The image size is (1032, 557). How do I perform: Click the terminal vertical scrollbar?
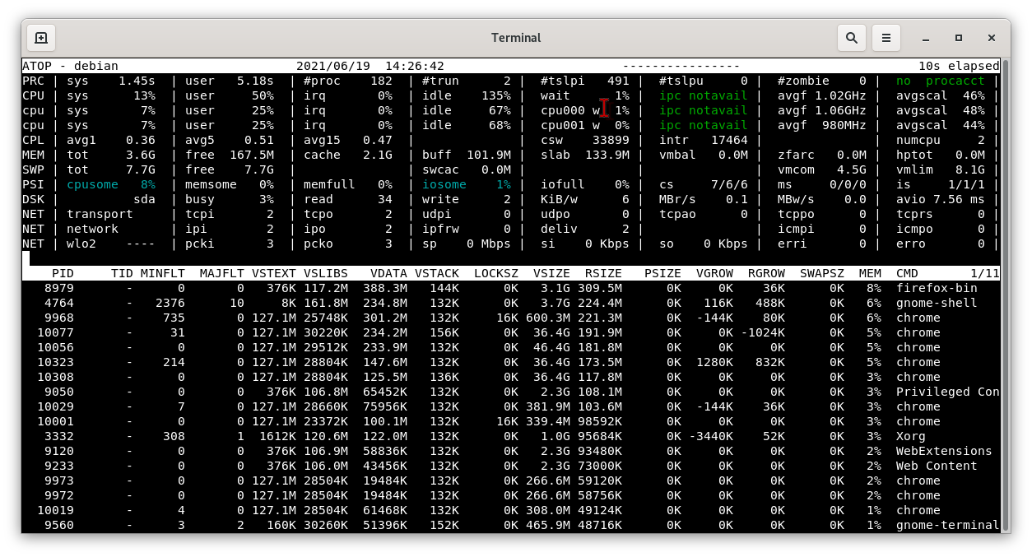pyautogui.click(x=1005, y=296)
